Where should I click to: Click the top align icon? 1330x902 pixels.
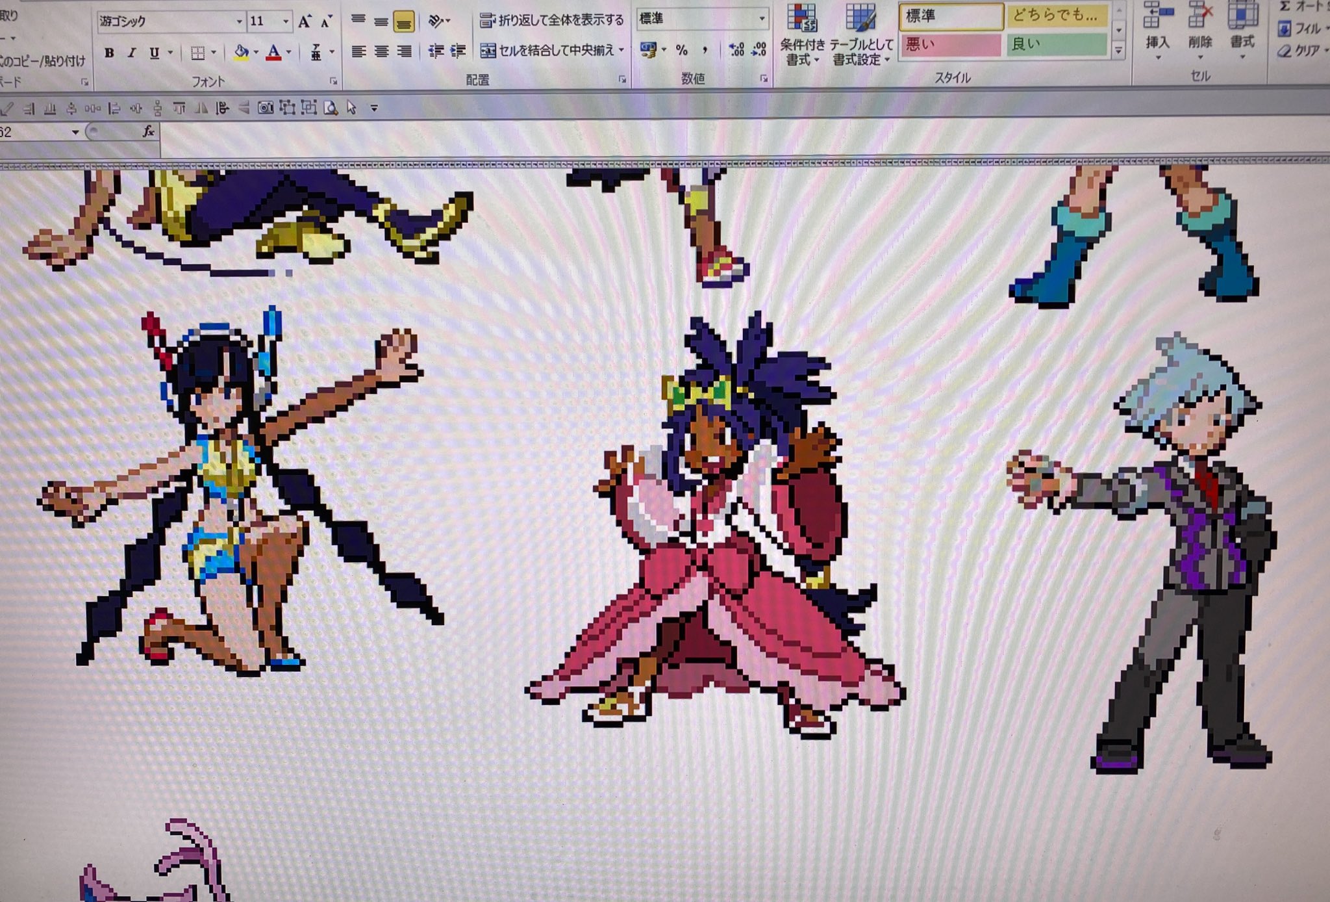(x=358, y=19)
